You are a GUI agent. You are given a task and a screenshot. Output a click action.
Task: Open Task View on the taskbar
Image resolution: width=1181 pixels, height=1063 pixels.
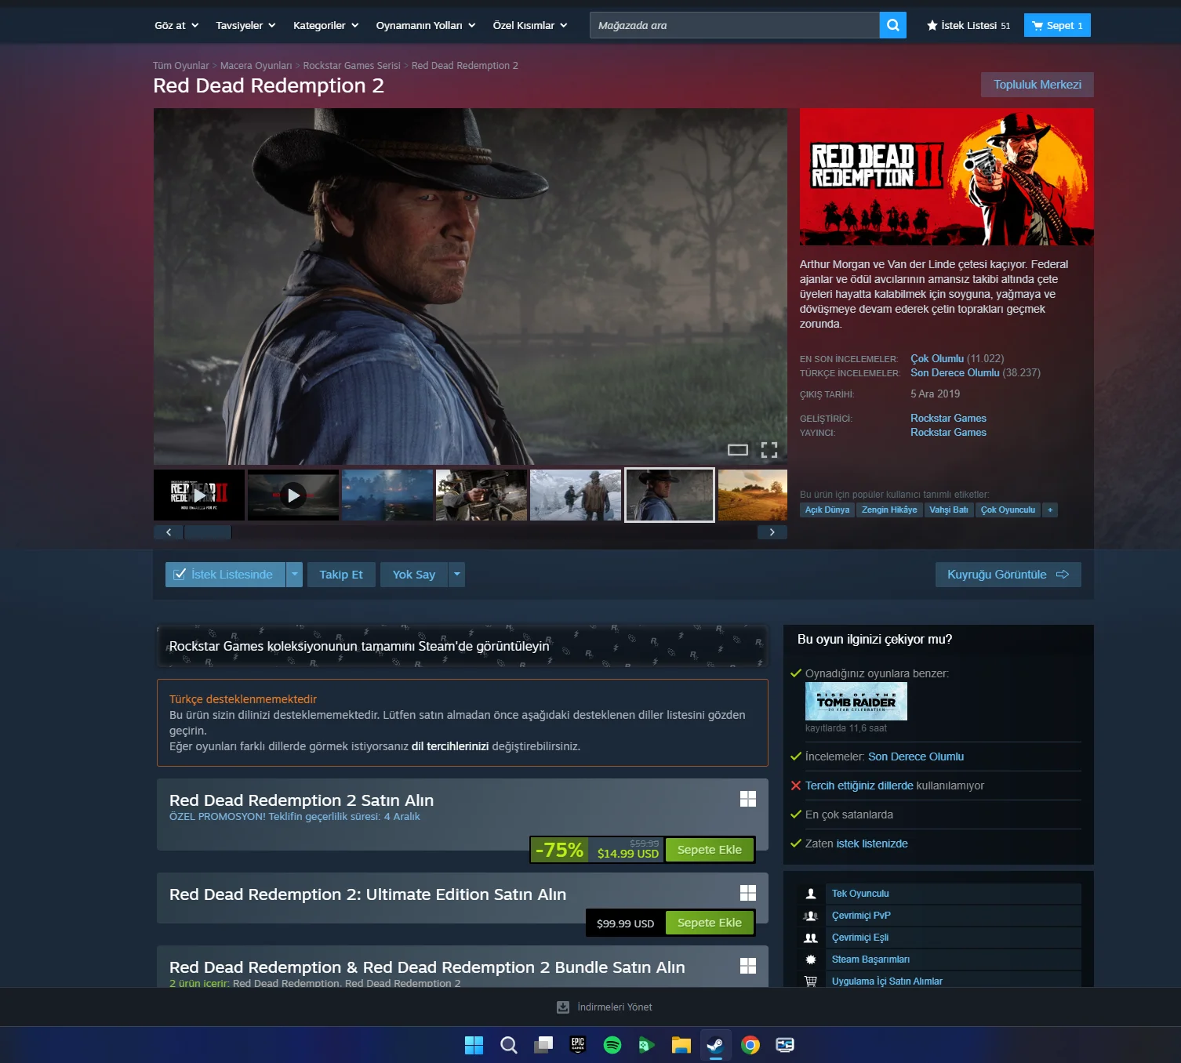pyautogui.click(x=543, y=1045)
